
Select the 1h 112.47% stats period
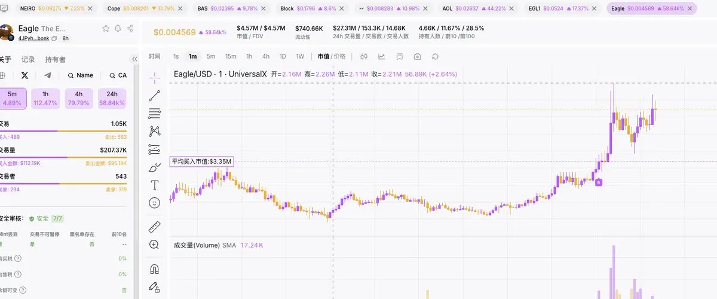[45, 99]
